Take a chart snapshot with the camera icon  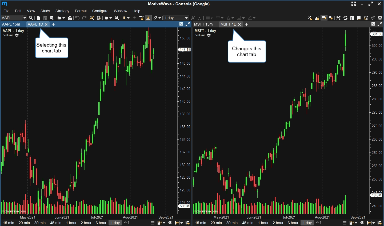tap(70, 18)
